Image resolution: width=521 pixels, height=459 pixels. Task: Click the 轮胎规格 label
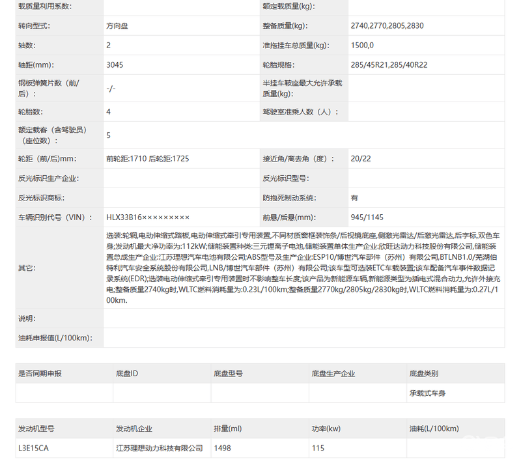pos(279,65)
